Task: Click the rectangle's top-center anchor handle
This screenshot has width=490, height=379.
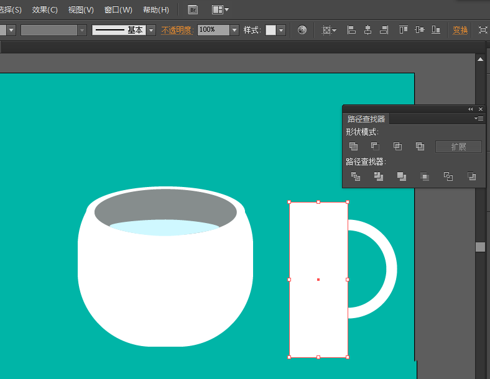Action: pos(318,202)
